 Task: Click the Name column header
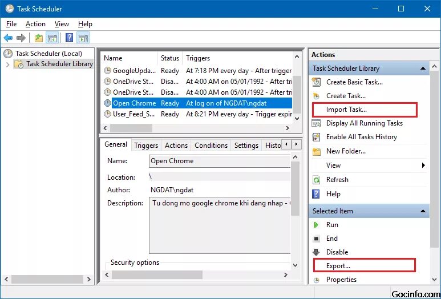(x=129, y=58)
